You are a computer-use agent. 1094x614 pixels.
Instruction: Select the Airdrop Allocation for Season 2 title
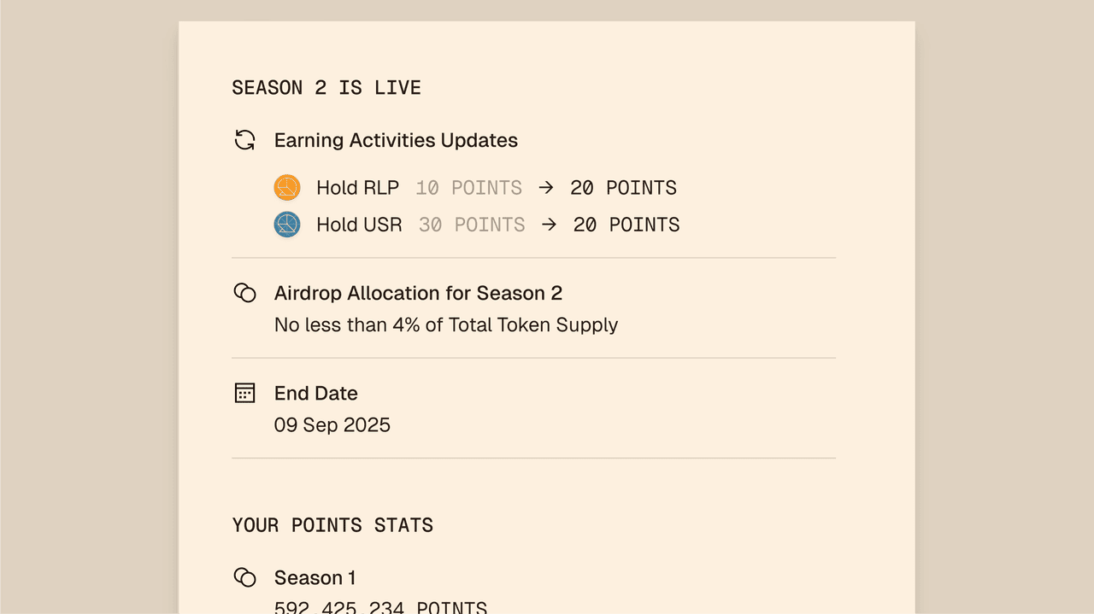(418, 293)
